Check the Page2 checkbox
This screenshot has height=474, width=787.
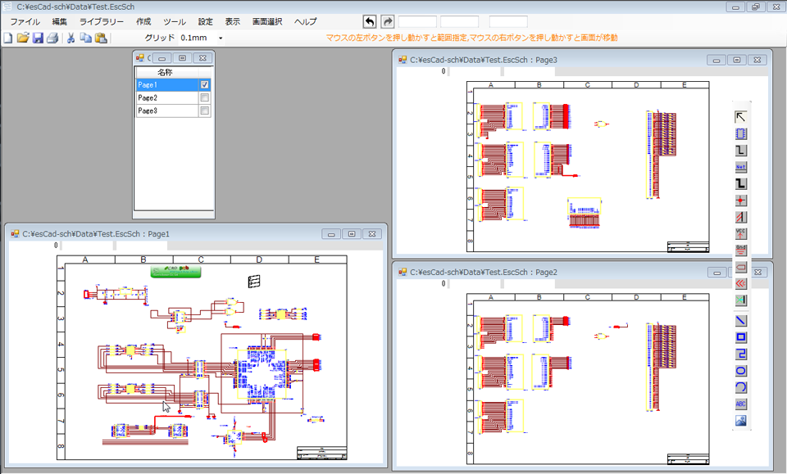[x=205, y=97]
